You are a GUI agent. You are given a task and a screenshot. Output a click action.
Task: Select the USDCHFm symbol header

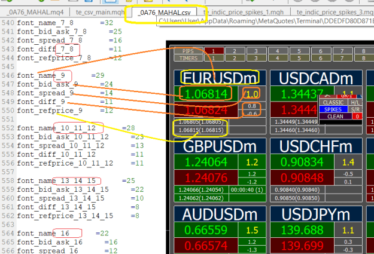coord(316,146)
